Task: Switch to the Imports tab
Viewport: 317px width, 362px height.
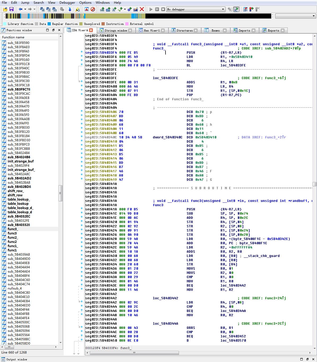Action: pos(244,30)
